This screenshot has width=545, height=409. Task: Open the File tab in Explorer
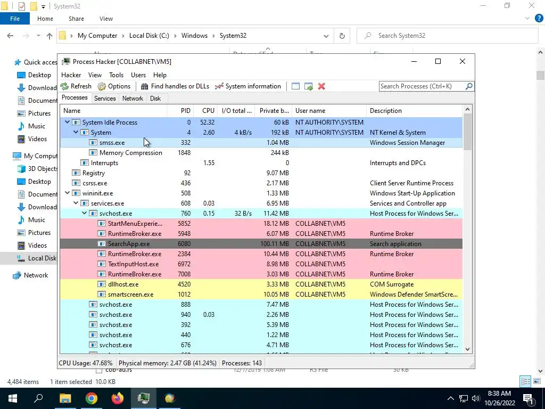pyautogui.click(x=15, y=19)
